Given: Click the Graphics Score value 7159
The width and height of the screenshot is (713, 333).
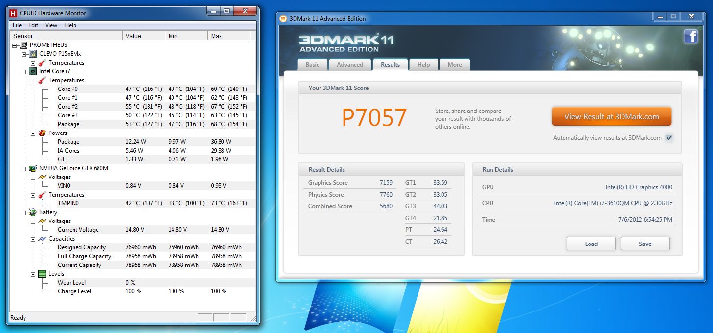Looking at the screenshot, I should [386, 183].
